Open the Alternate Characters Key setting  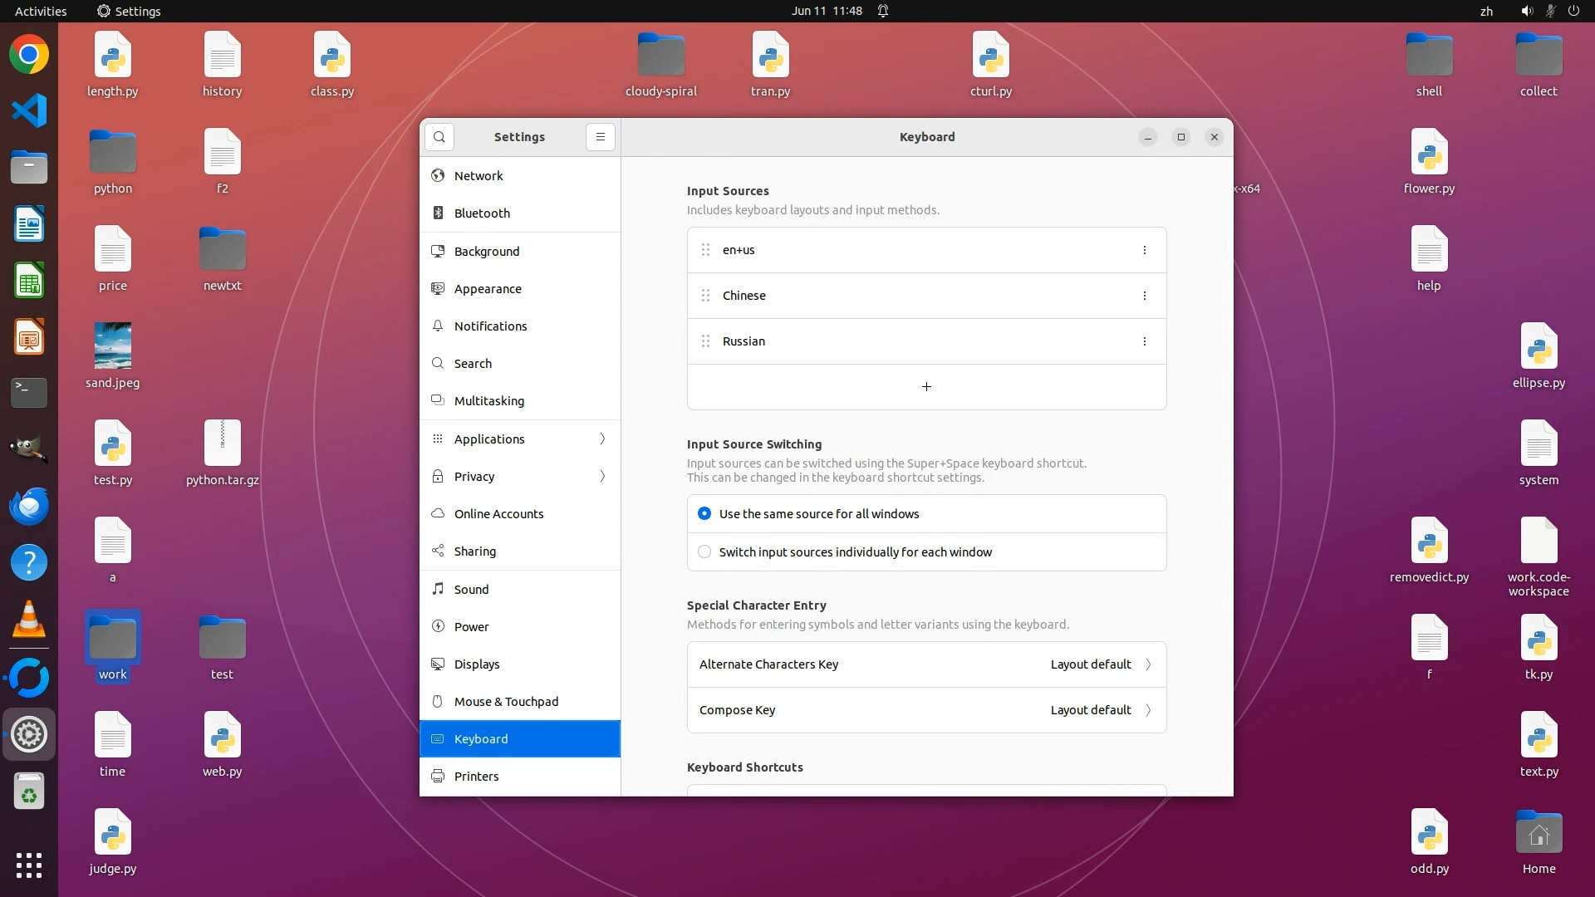pyautogui.click(x=926, y=664)
